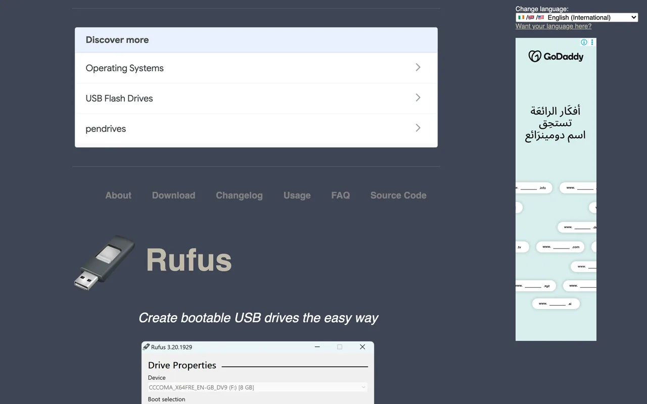Image resolution: width=647 pixels, height=404 pixels.
Task: Expand the Operating Systems chevron
Action: pos(418,67)
